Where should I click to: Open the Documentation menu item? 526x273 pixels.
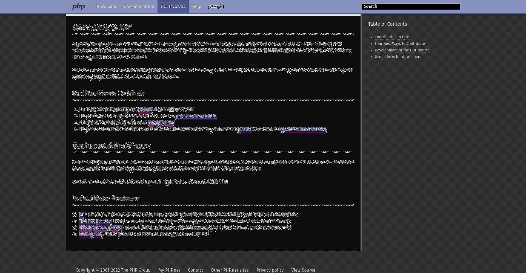139,7
